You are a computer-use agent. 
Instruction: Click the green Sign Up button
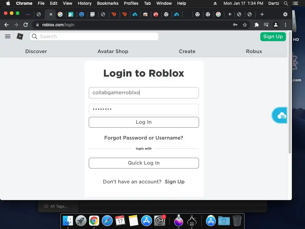273,37
